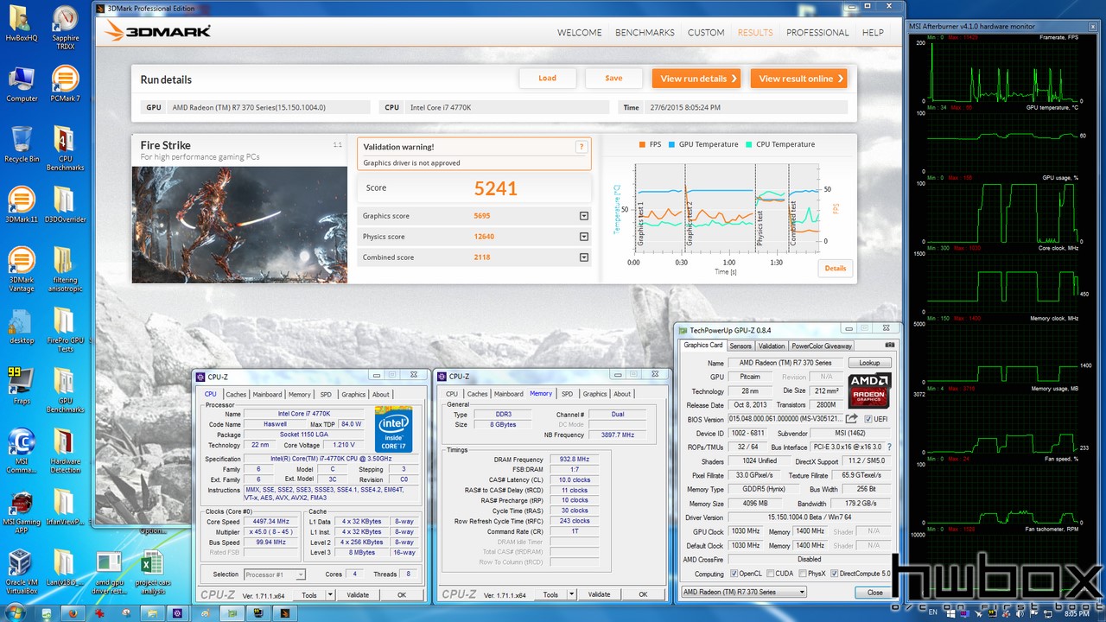
Task: Click orange FPS legend swatch
Action: [642, 144]
